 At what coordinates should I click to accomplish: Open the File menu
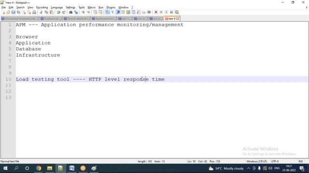[x=3, y=8]
